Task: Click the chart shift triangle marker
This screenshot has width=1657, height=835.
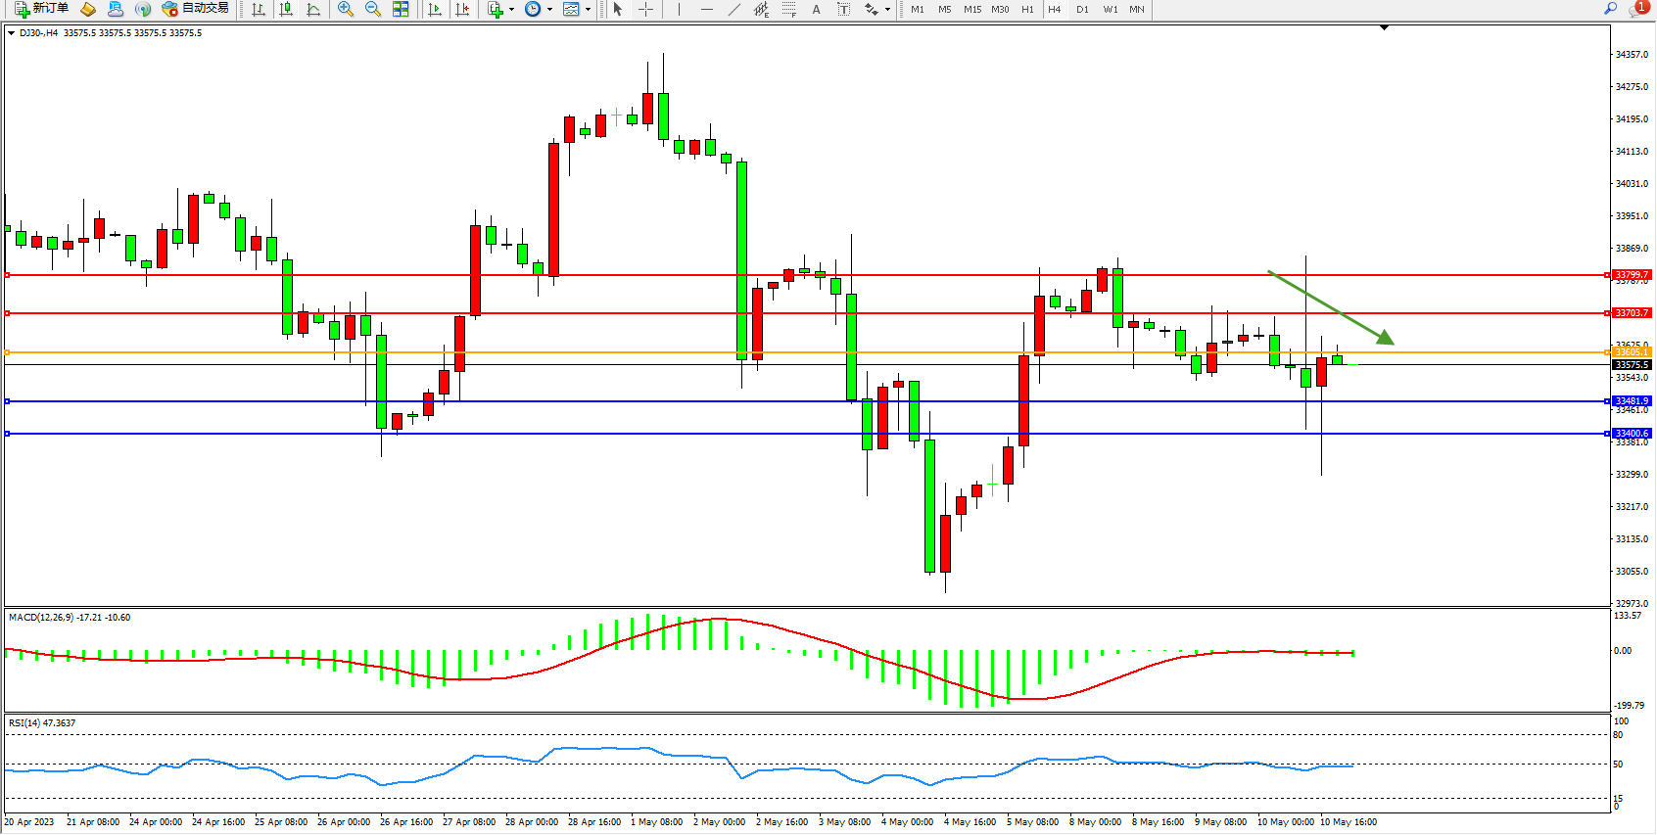Action: [x=1384, y=27]
